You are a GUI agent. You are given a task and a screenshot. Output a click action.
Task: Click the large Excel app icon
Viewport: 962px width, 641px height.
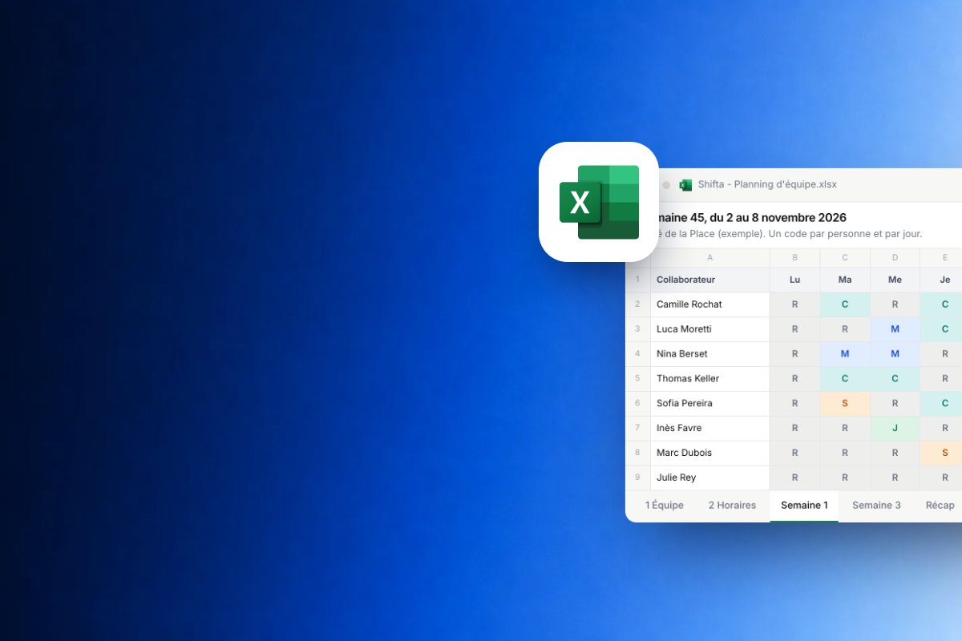(599, 202)
